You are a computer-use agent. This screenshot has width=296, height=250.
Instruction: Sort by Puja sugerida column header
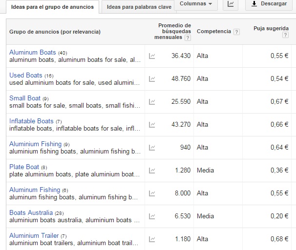[x=271, y=28]
